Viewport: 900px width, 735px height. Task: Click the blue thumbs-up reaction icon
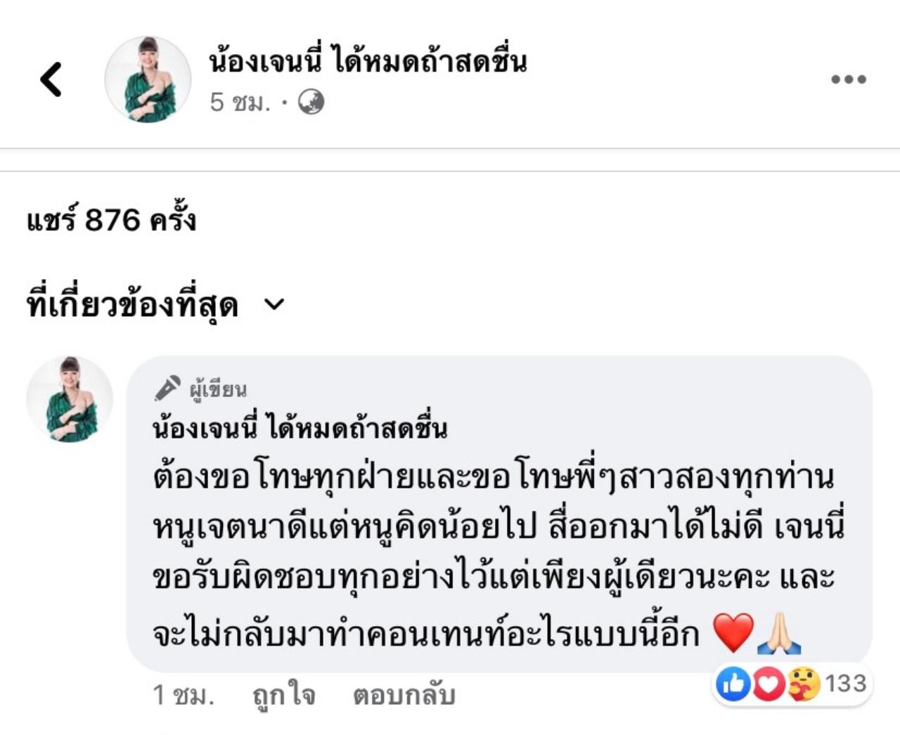tap(733, 684)
